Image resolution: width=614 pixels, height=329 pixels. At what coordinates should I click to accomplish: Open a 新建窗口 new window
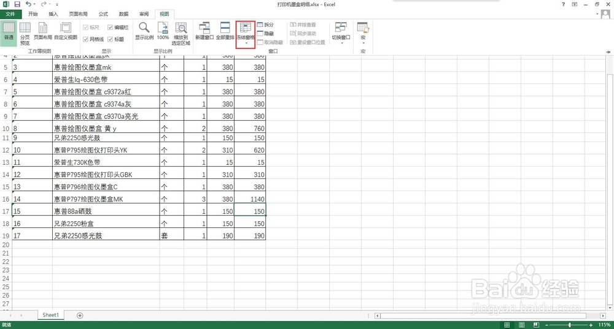coord(204,31)
